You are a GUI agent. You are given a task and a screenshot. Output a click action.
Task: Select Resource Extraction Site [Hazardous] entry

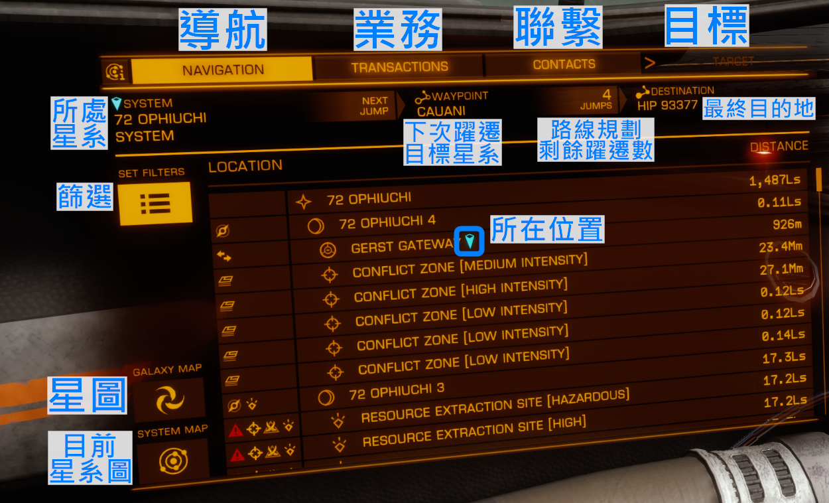[x=495, y=406]
